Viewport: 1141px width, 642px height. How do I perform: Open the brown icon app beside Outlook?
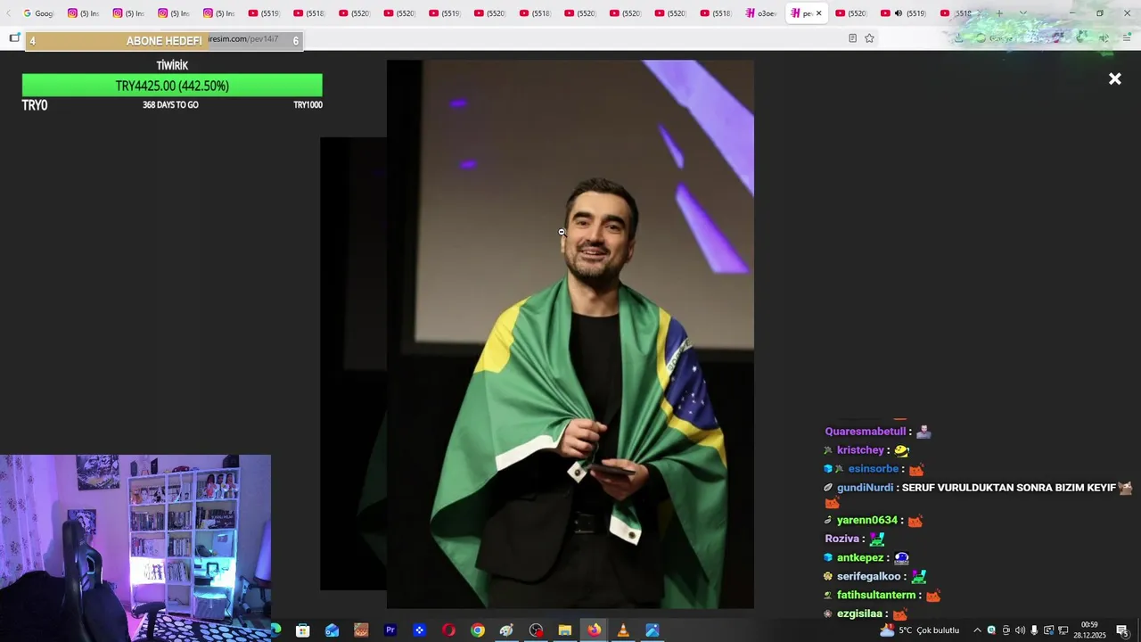[361, 630]
